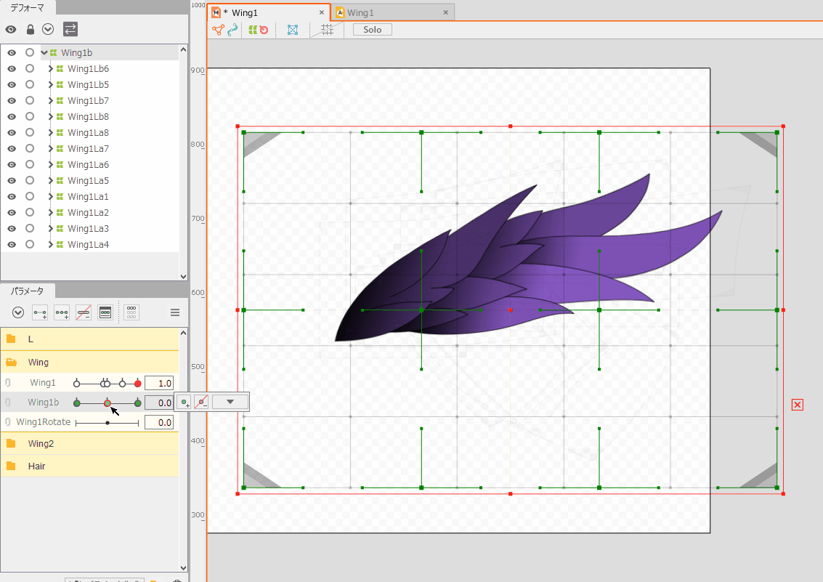
Task: Click the right green key on Wing1b slider
Action: pos(138,403)
